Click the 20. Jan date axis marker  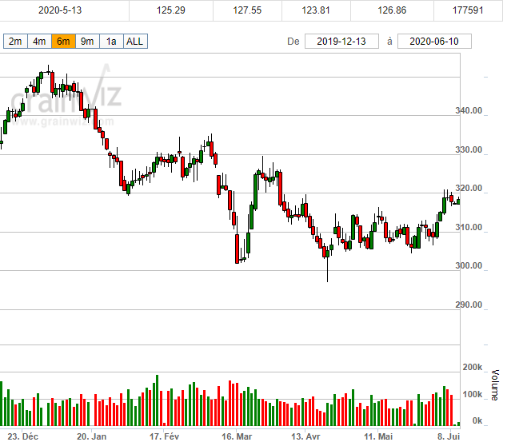pos(92,437)
